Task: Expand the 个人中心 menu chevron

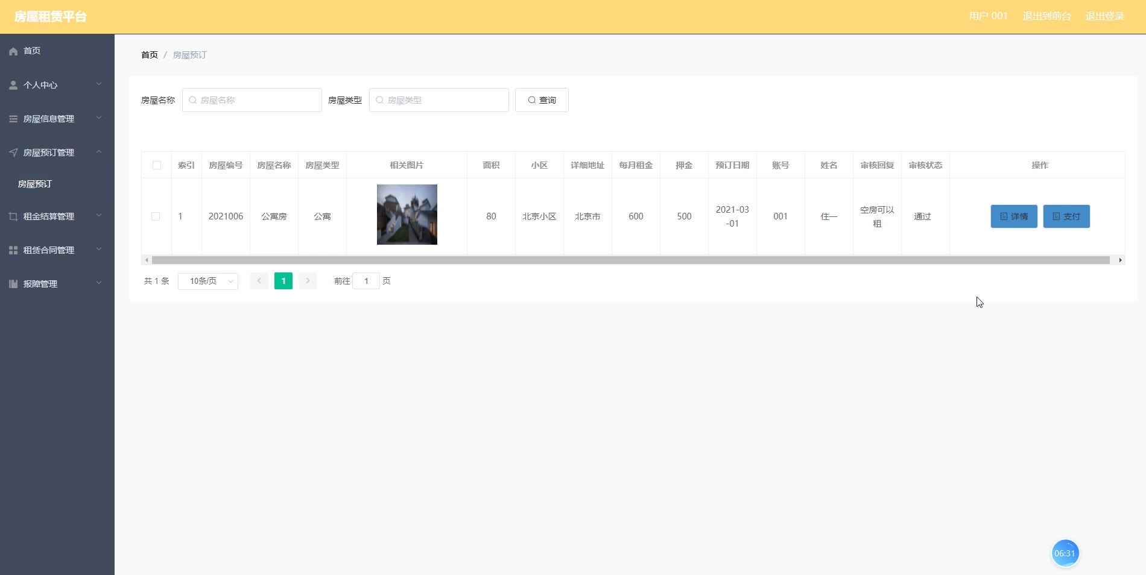Action: [x=99, y=84]
